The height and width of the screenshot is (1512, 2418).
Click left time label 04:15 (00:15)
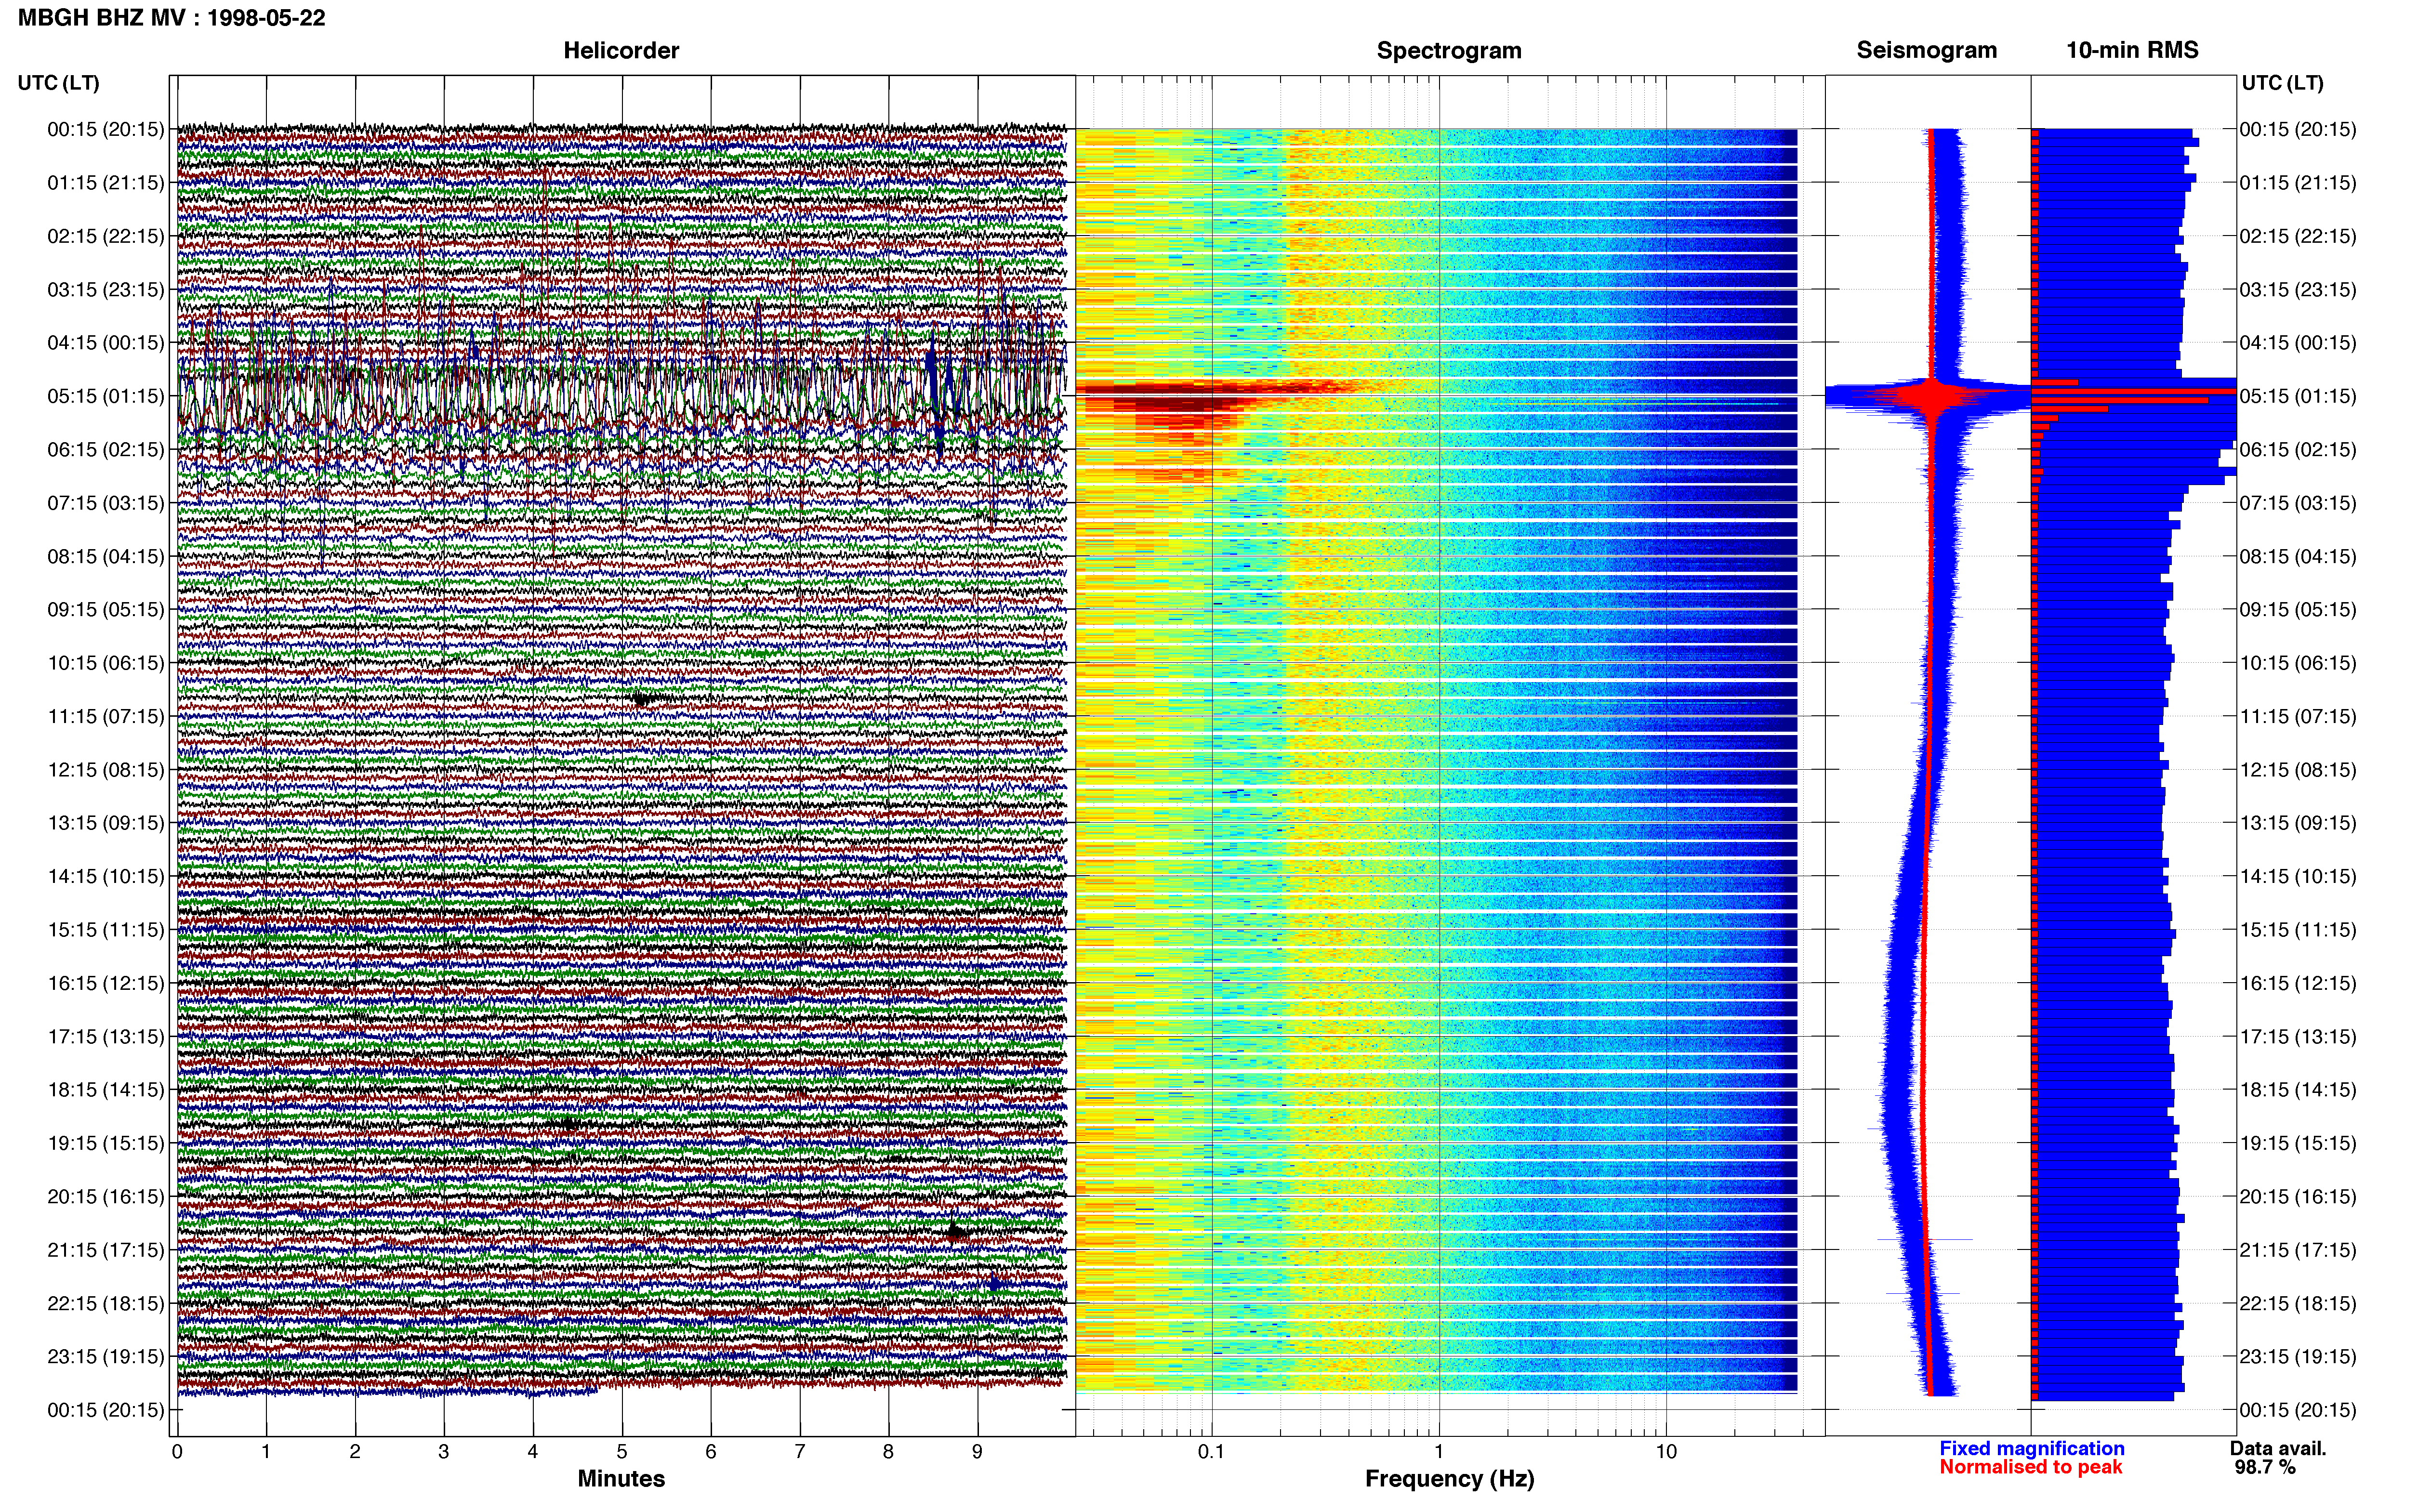pos(106,343)
